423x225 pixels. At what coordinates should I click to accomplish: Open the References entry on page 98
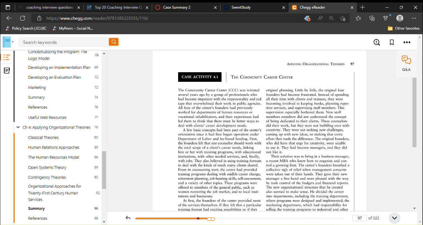(38, 218)
